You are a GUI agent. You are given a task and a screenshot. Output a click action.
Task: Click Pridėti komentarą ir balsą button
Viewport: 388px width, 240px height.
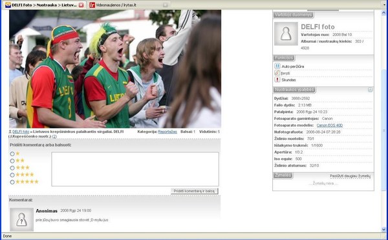194,191
